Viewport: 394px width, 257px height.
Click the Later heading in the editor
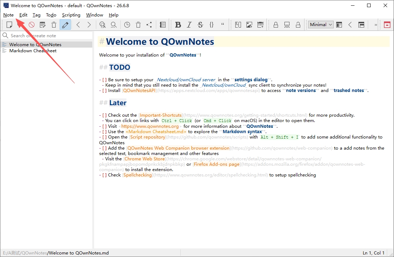(x=118, y=103)
